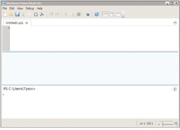Maximize the PowerShell ISE window

point(172,3)
